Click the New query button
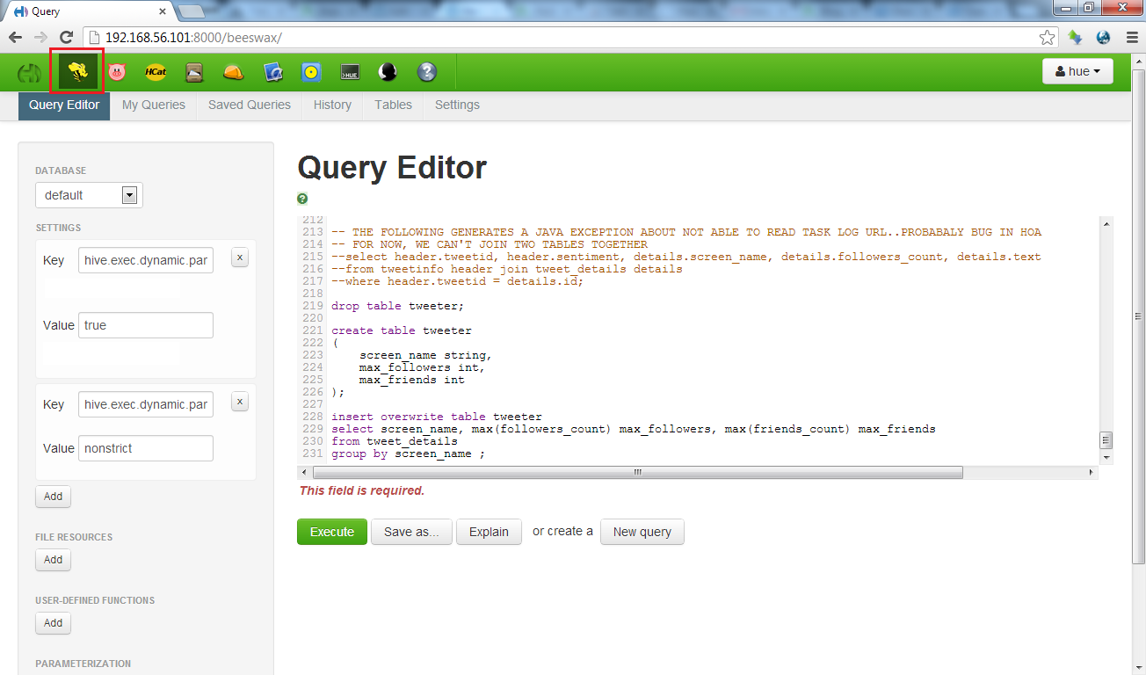1146x675 pixels. (x=642, y=532)
